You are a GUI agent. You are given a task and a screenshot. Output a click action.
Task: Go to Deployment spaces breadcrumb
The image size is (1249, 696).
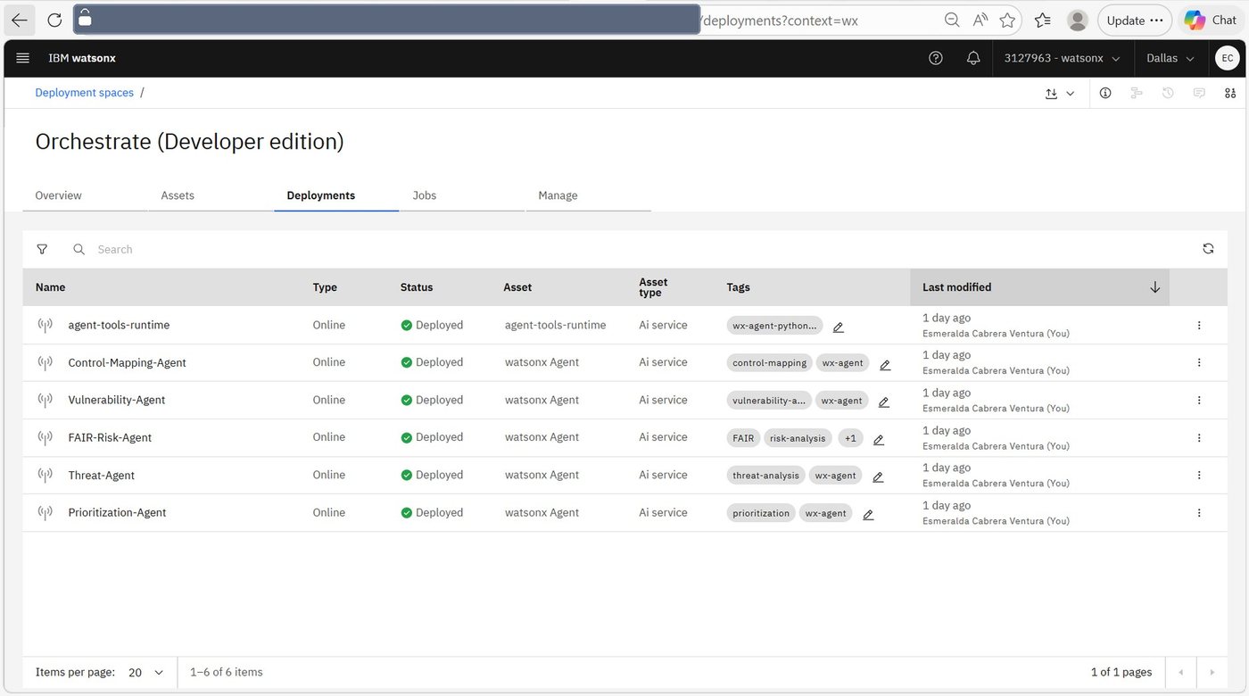point(84,93)
